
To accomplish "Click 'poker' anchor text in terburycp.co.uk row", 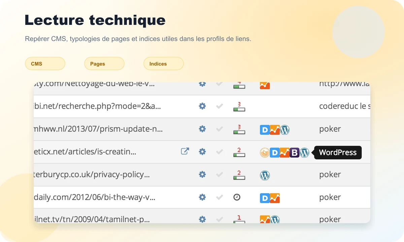I will (330, 175).
